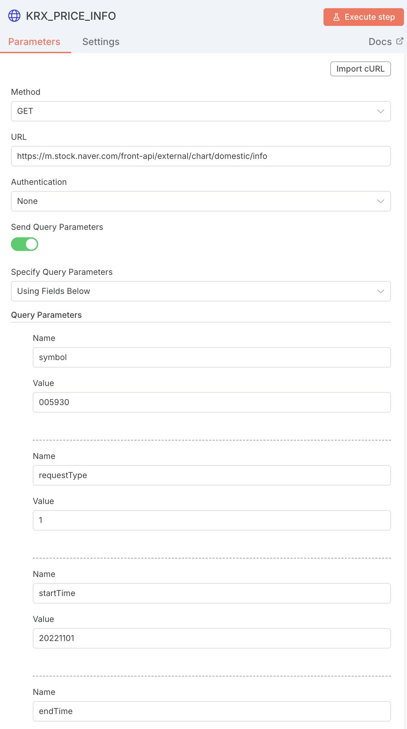Open the Specify Query Parameters dropdown
The width and height of the screenshot is (407, 729).
click(201, 291)
